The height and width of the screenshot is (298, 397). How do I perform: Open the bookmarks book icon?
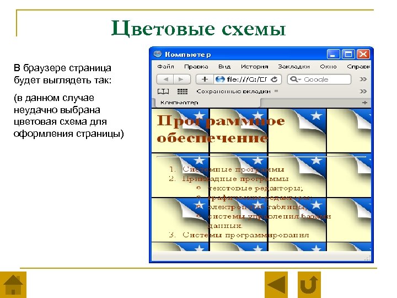point(163,92)
